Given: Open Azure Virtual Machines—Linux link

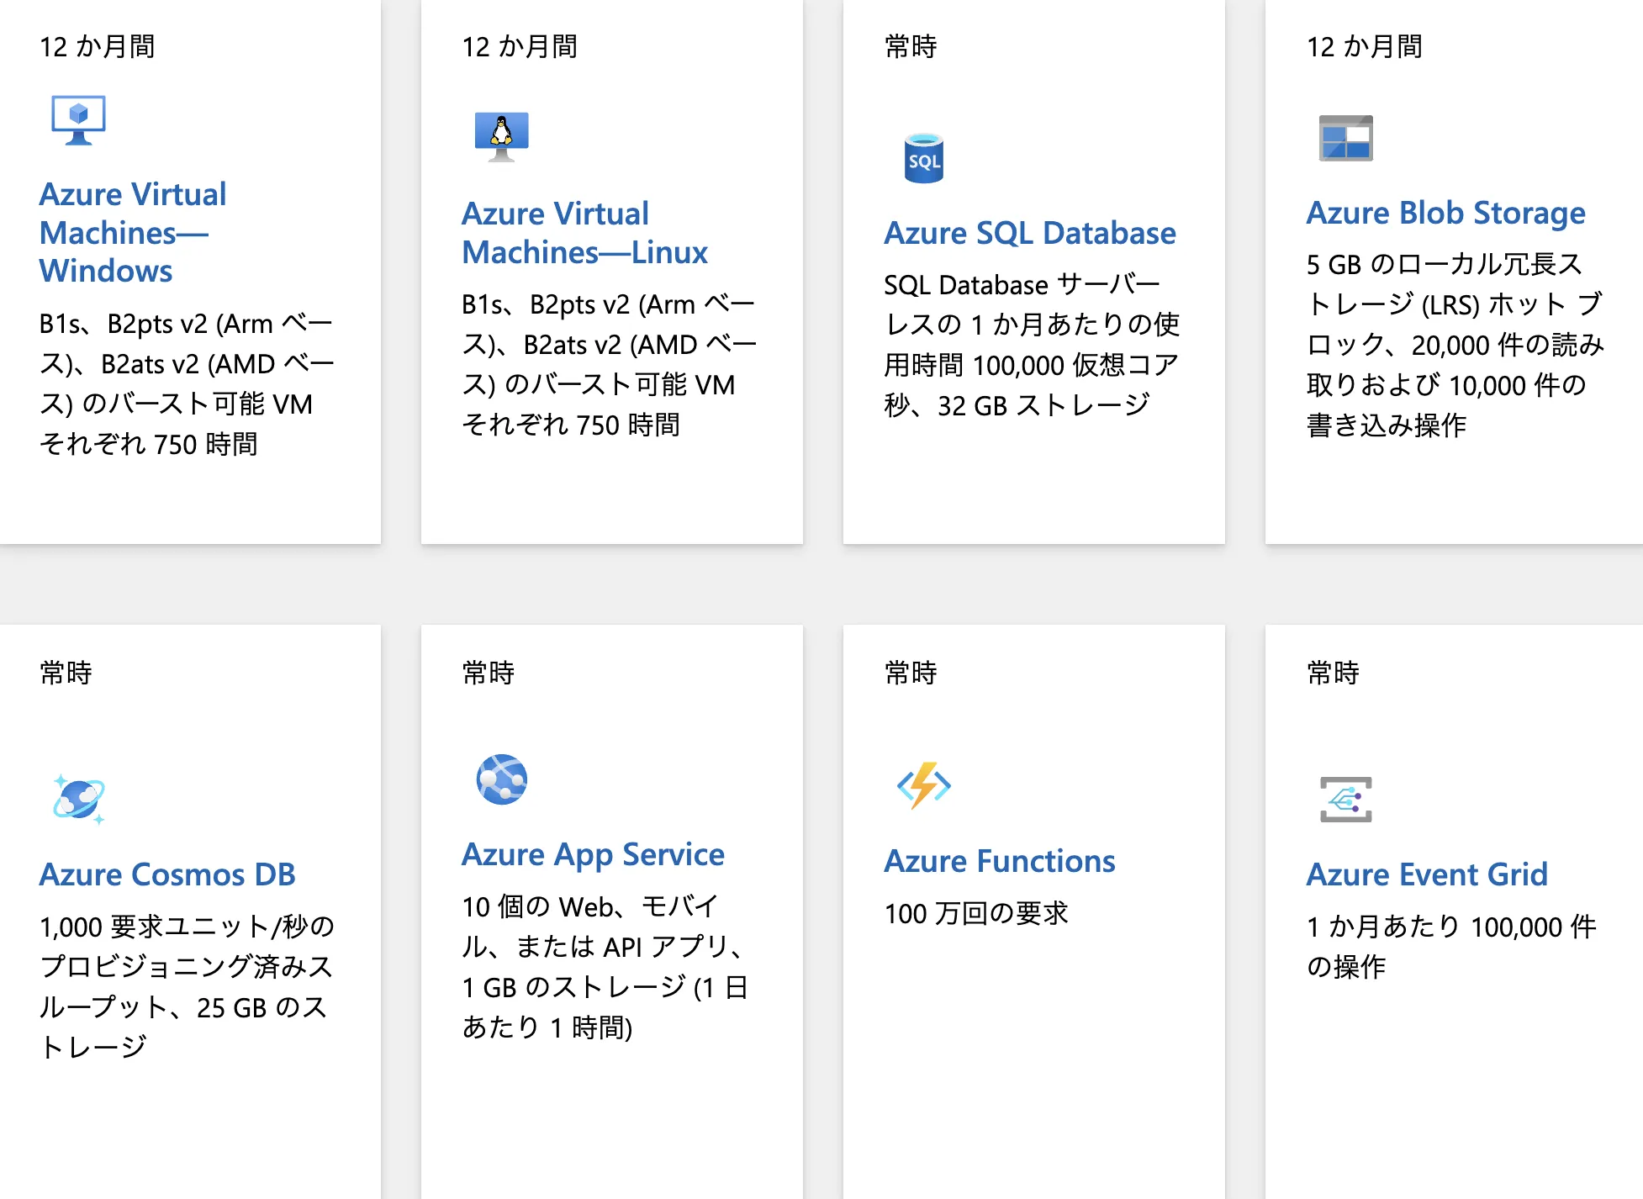Looking at the screenshot, I should pos(585,233).
